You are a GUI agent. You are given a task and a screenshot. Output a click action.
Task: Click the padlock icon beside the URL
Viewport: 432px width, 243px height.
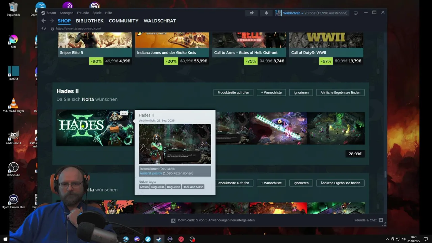point(52,29)
